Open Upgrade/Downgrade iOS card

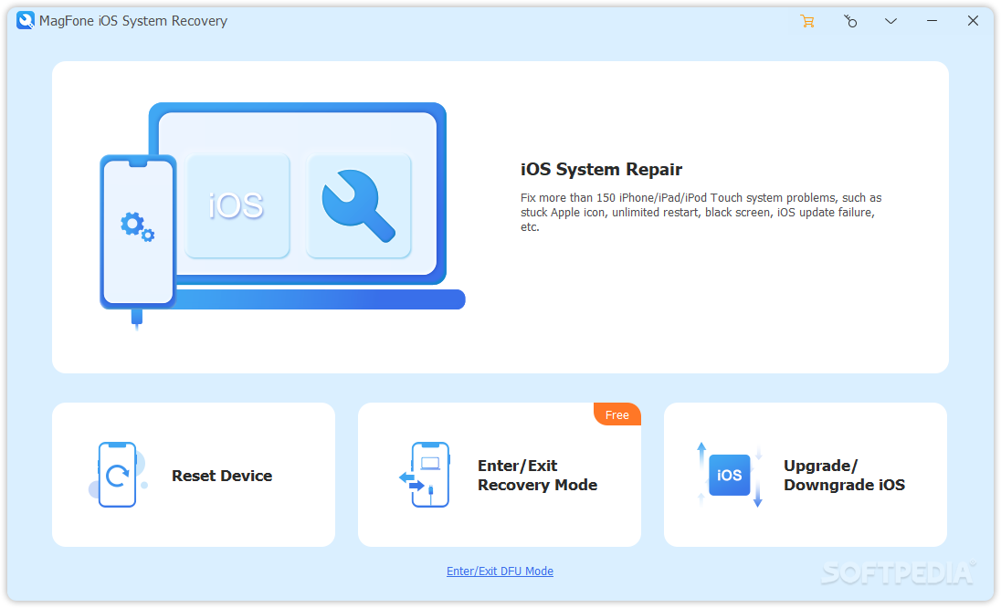point(805,475)
